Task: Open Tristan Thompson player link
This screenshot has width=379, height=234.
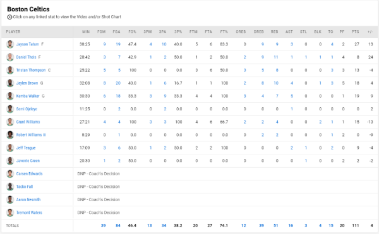Action: (31, 70)
